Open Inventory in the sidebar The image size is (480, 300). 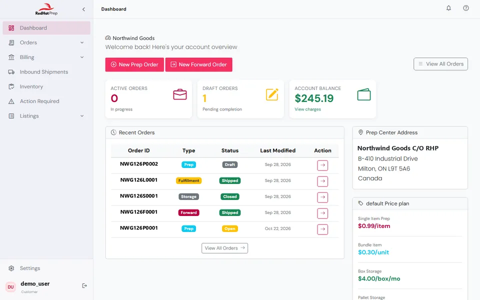click(46, 86)
